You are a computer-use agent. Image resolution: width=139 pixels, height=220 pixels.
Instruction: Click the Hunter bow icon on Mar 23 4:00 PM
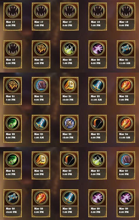click(x=98, y=123)
